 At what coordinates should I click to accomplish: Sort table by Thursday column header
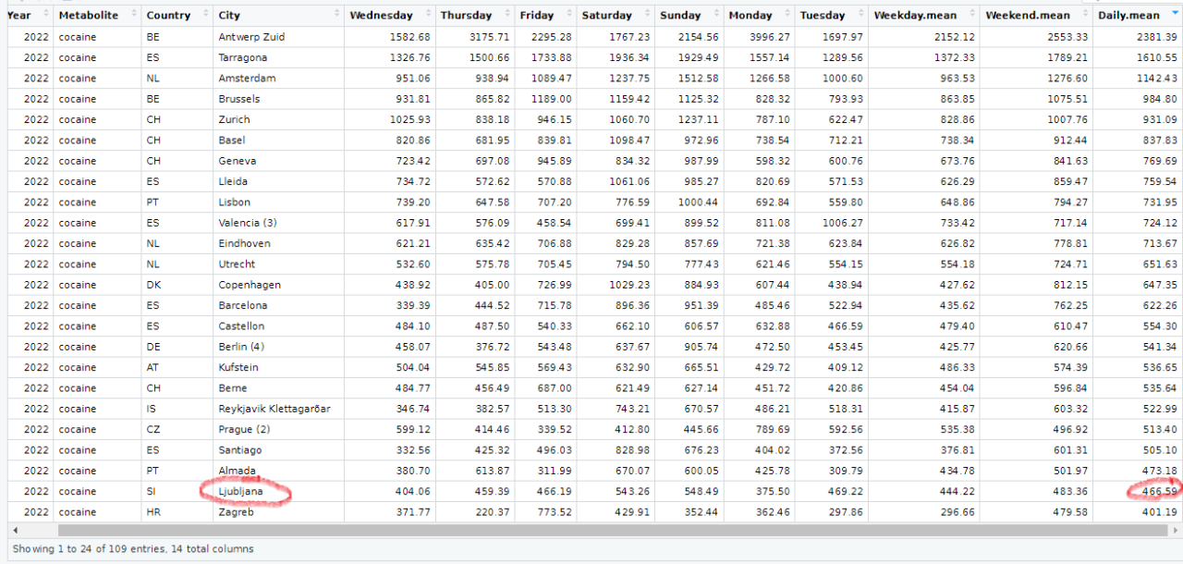point(466,15)
